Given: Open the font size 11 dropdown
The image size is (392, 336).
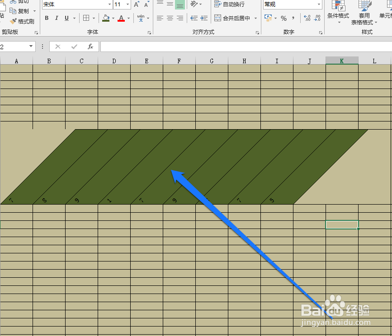Looking at the screenshot, I should [x=128, y=4].
